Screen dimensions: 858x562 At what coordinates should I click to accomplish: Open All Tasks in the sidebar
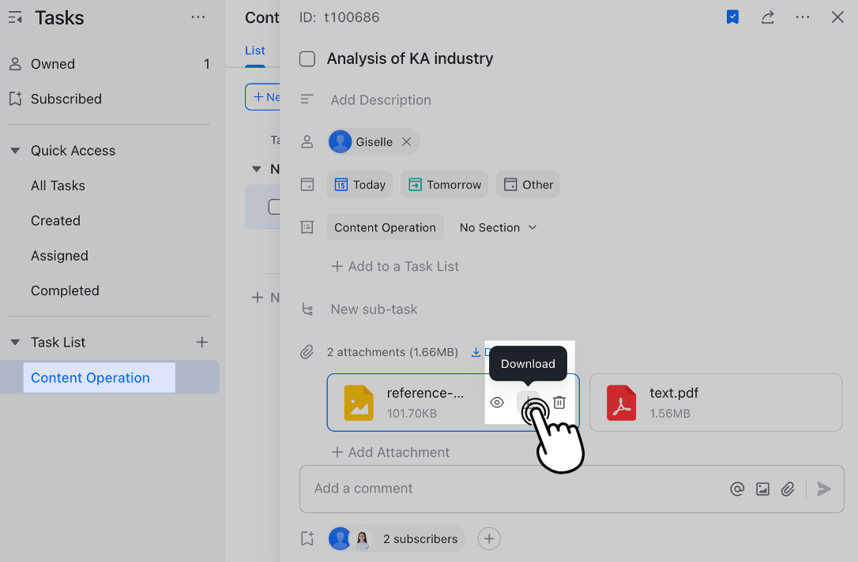coord(58,185)
